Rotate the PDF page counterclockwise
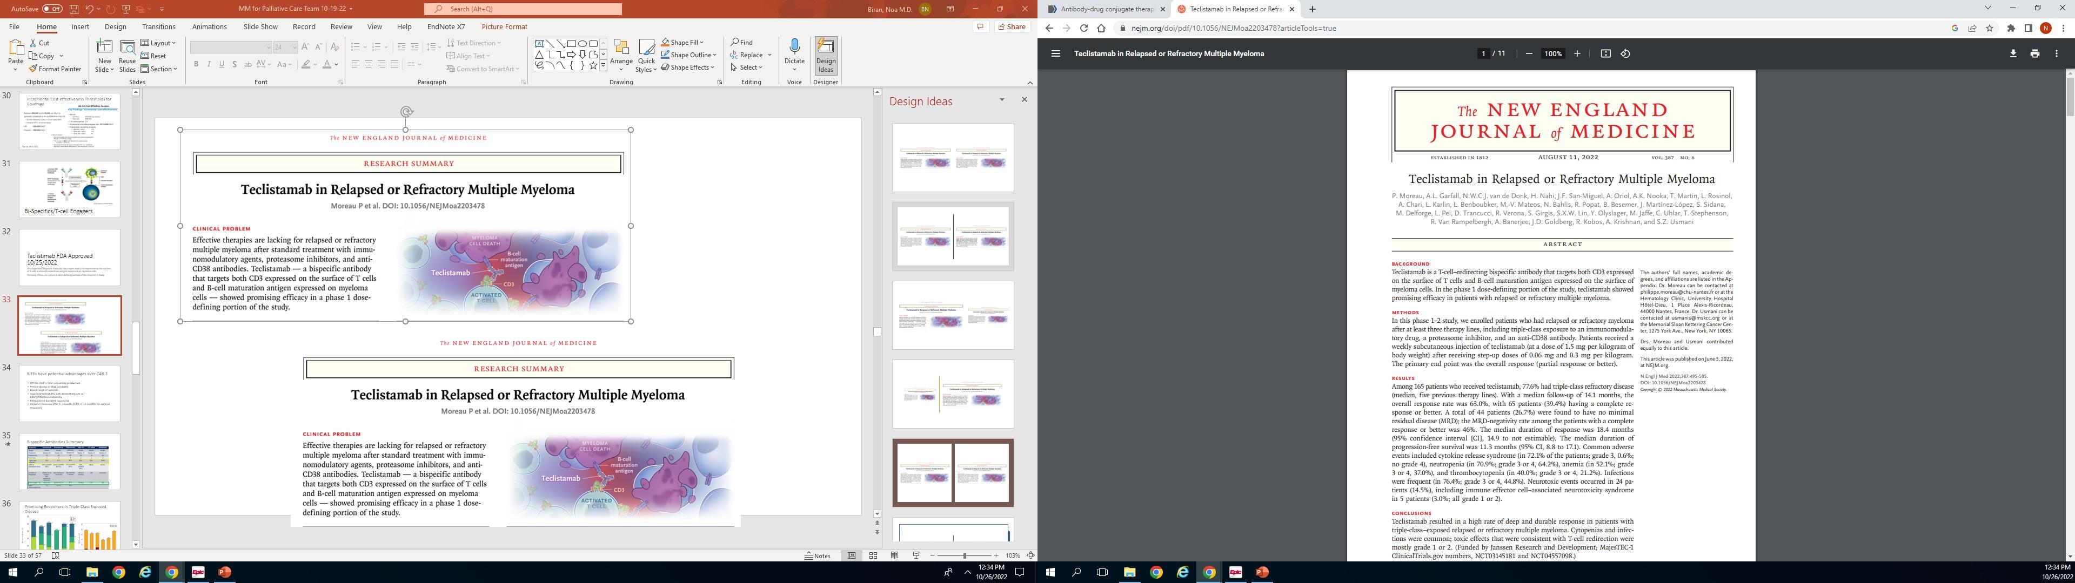Screen dimensions: 2075x583 pyautogui.click(x=1625, y=54)
